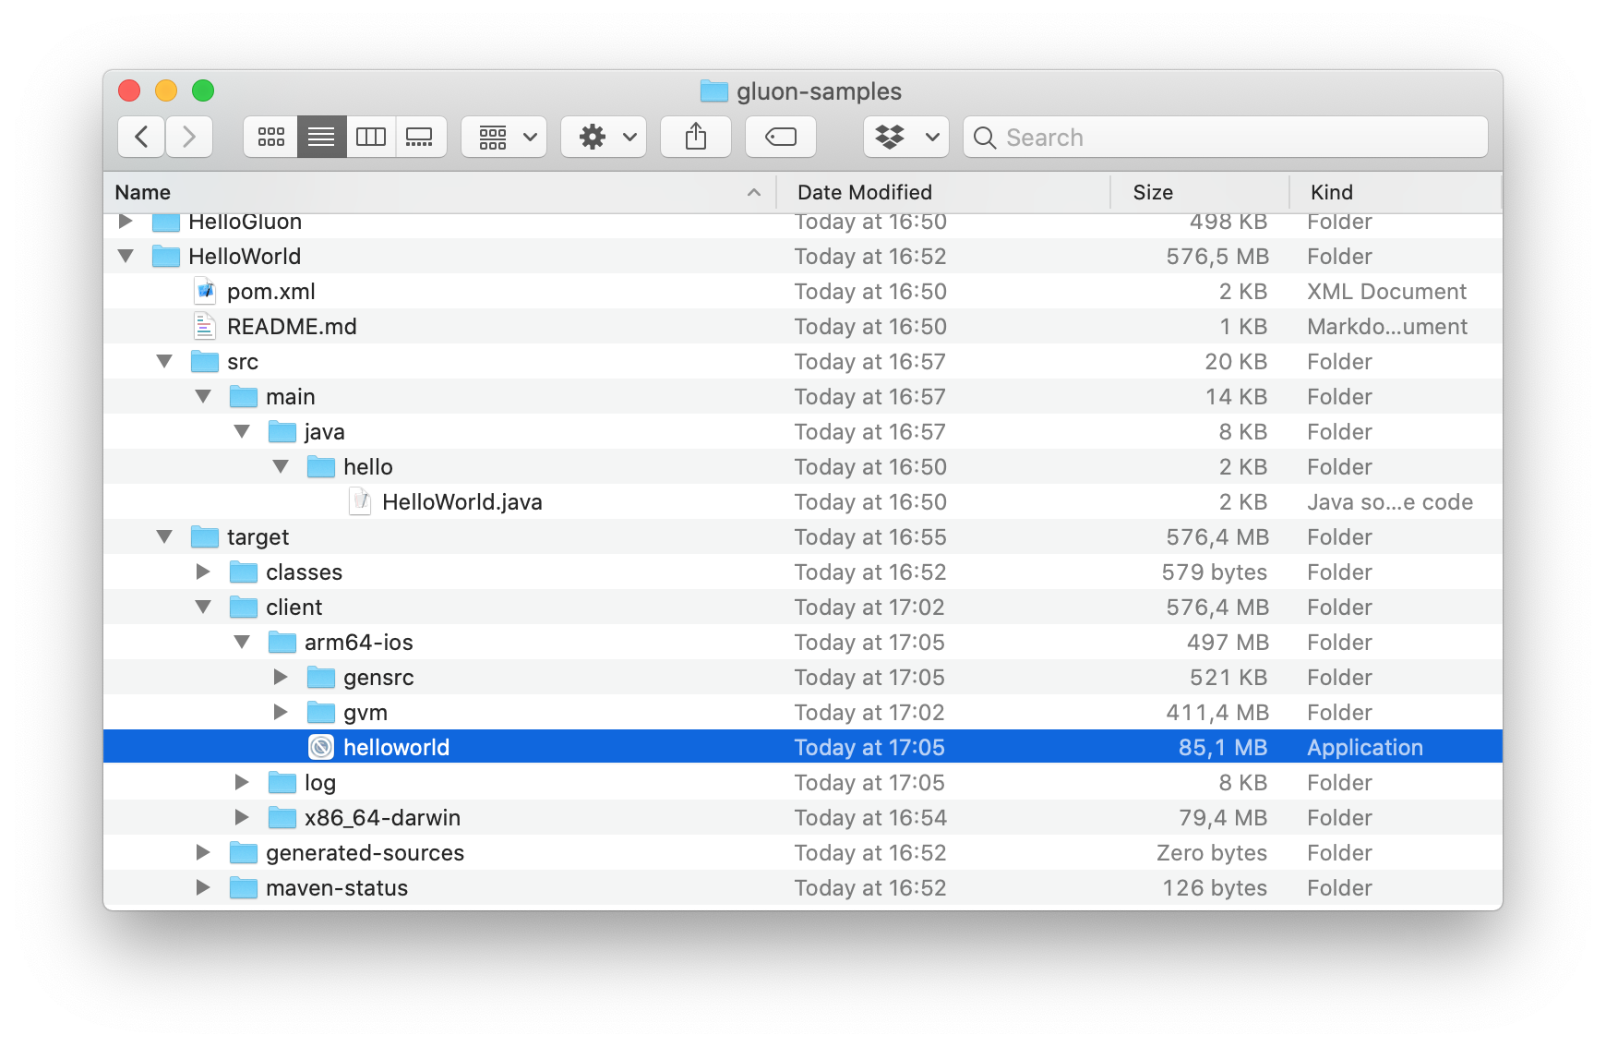Image resolution: width=1606 pixels, height=1047 pixels.
Task: Click the Share toolbar button
Action: [696, 138]
